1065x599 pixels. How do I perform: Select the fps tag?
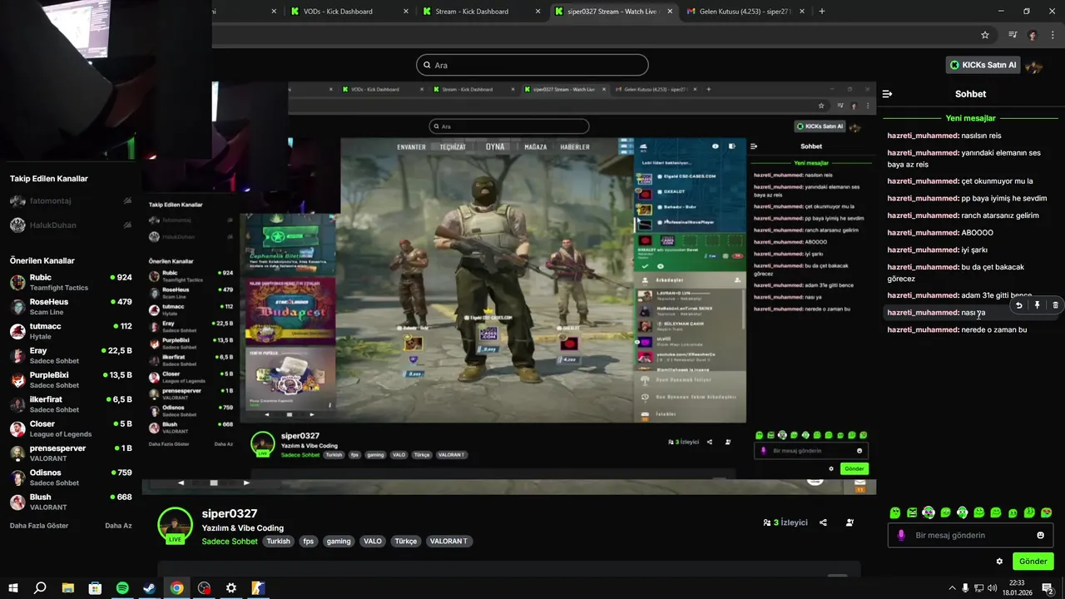(309, 541)
